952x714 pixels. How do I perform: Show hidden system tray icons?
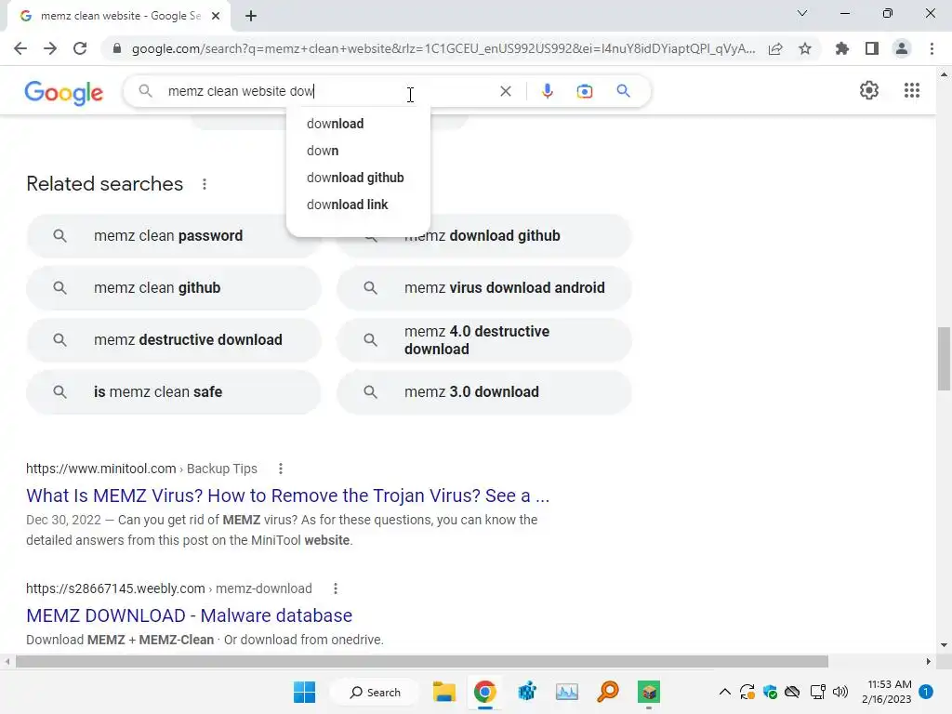(725, 692)
